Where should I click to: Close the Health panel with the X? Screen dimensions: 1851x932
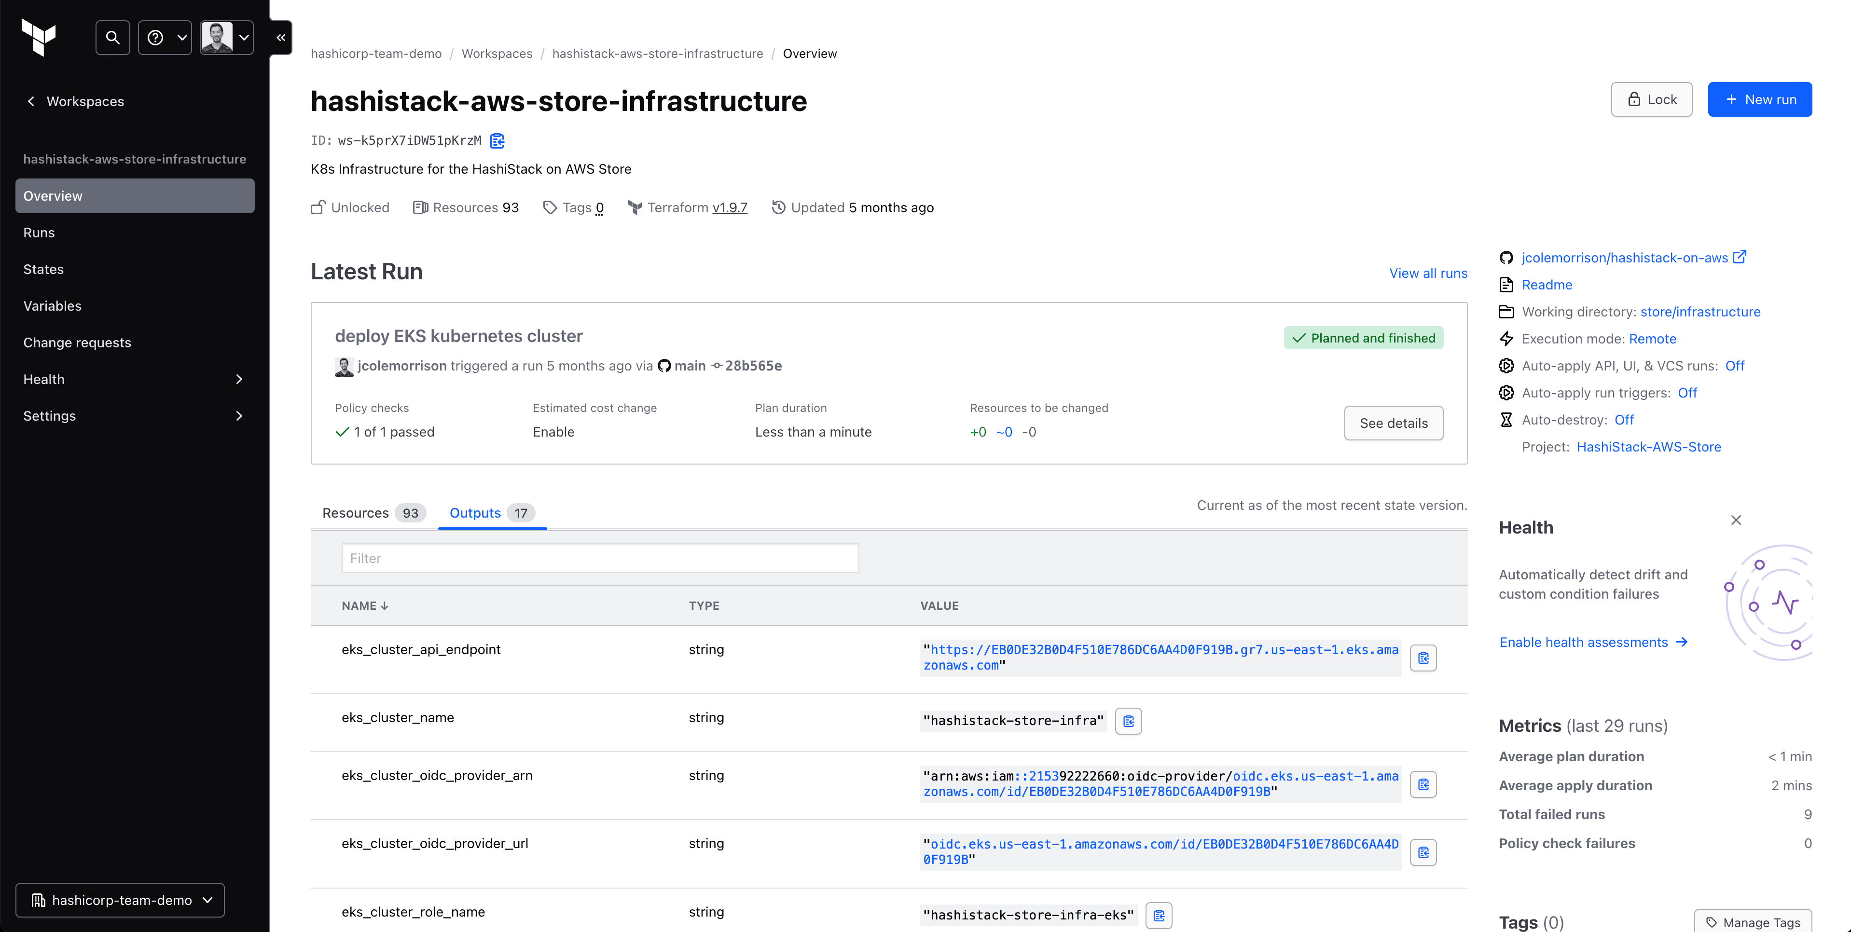pyautogui.click(x=1735, y=520)
